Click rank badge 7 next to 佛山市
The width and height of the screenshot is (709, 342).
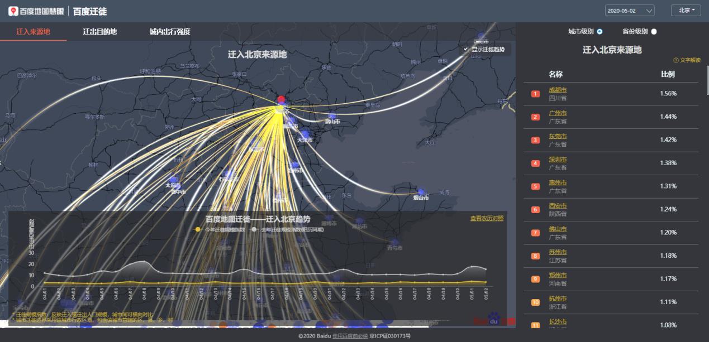tap(535, 233)
